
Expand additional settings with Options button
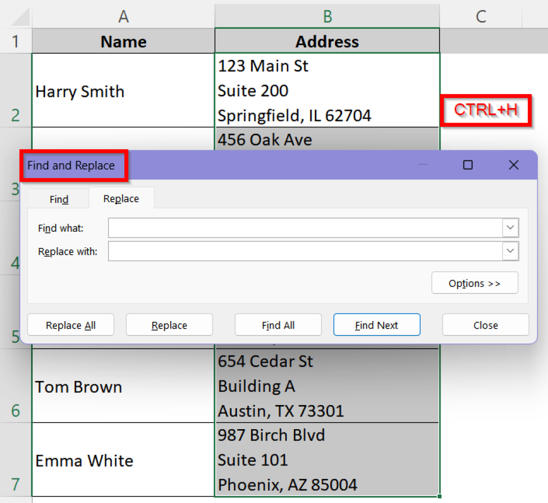click(474, 283)
